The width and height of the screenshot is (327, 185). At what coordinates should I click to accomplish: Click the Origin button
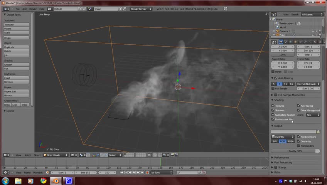(x=16, y=38)
